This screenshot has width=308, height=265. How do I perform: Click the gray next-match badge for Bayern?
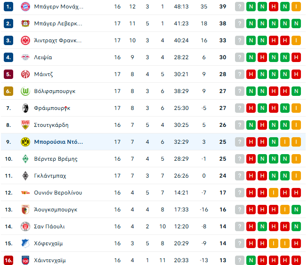tap(240, 7)
